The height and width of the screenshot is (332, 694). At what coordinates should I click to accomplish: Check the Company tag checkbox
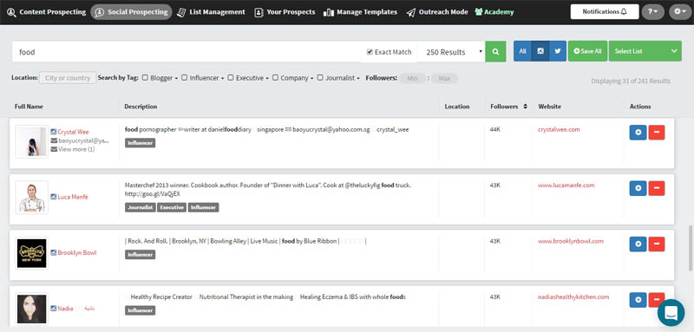click(x=275, y=77)
